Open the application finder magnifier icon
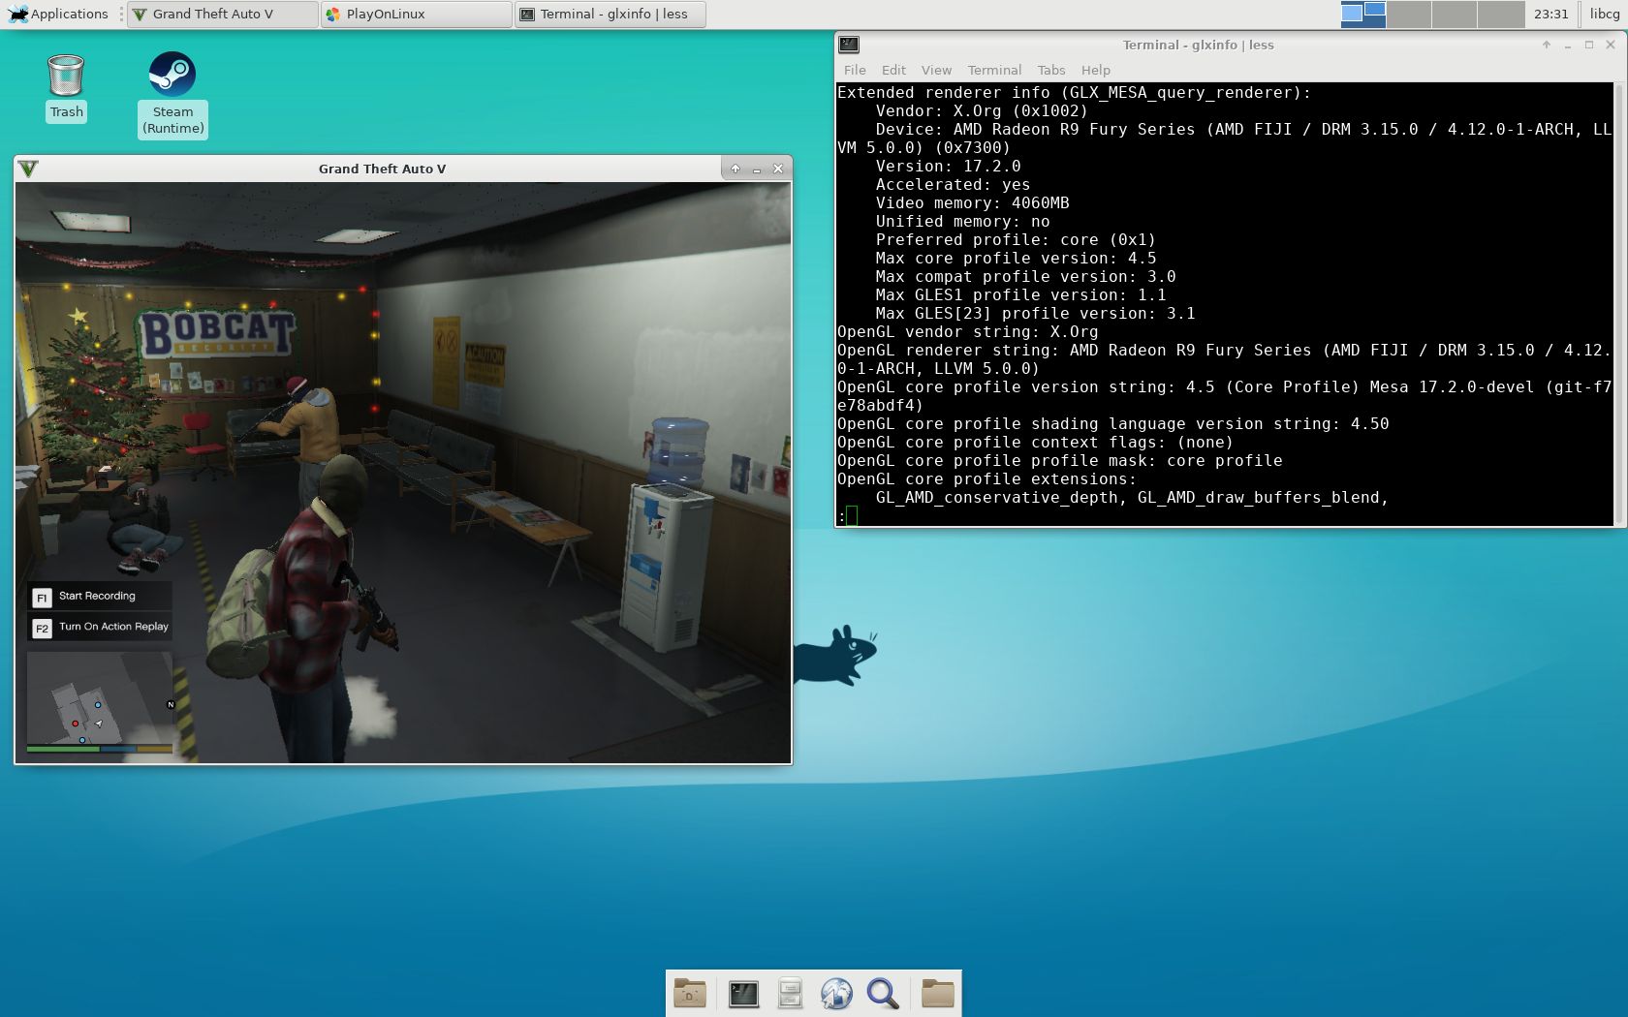The height and width of the screenshot is (1017, 1628). pos(883,994)
